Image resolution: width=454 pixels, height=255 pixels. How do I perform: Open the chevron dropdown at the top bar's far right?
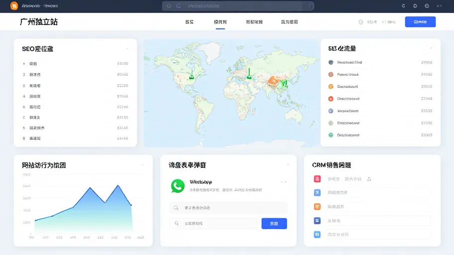coord(439,6)
